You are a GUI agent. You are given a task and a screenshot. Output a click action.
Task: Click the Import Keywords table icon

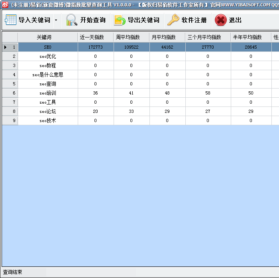pyautogui.click(x=10, y=20)
